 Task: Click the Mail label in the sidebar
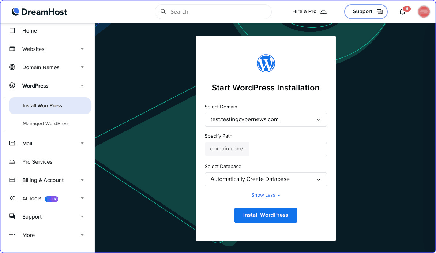click(27, 144)
